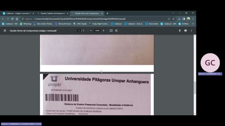Expand the tab search chevron
Screen dimensions: 225x126
click(173, 13)
